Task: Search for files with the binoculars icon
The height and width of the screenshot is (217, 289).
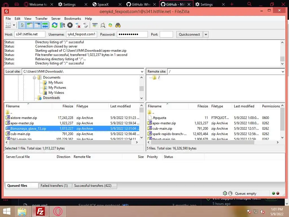Action: pyautogui.click(x=118, y=25)
